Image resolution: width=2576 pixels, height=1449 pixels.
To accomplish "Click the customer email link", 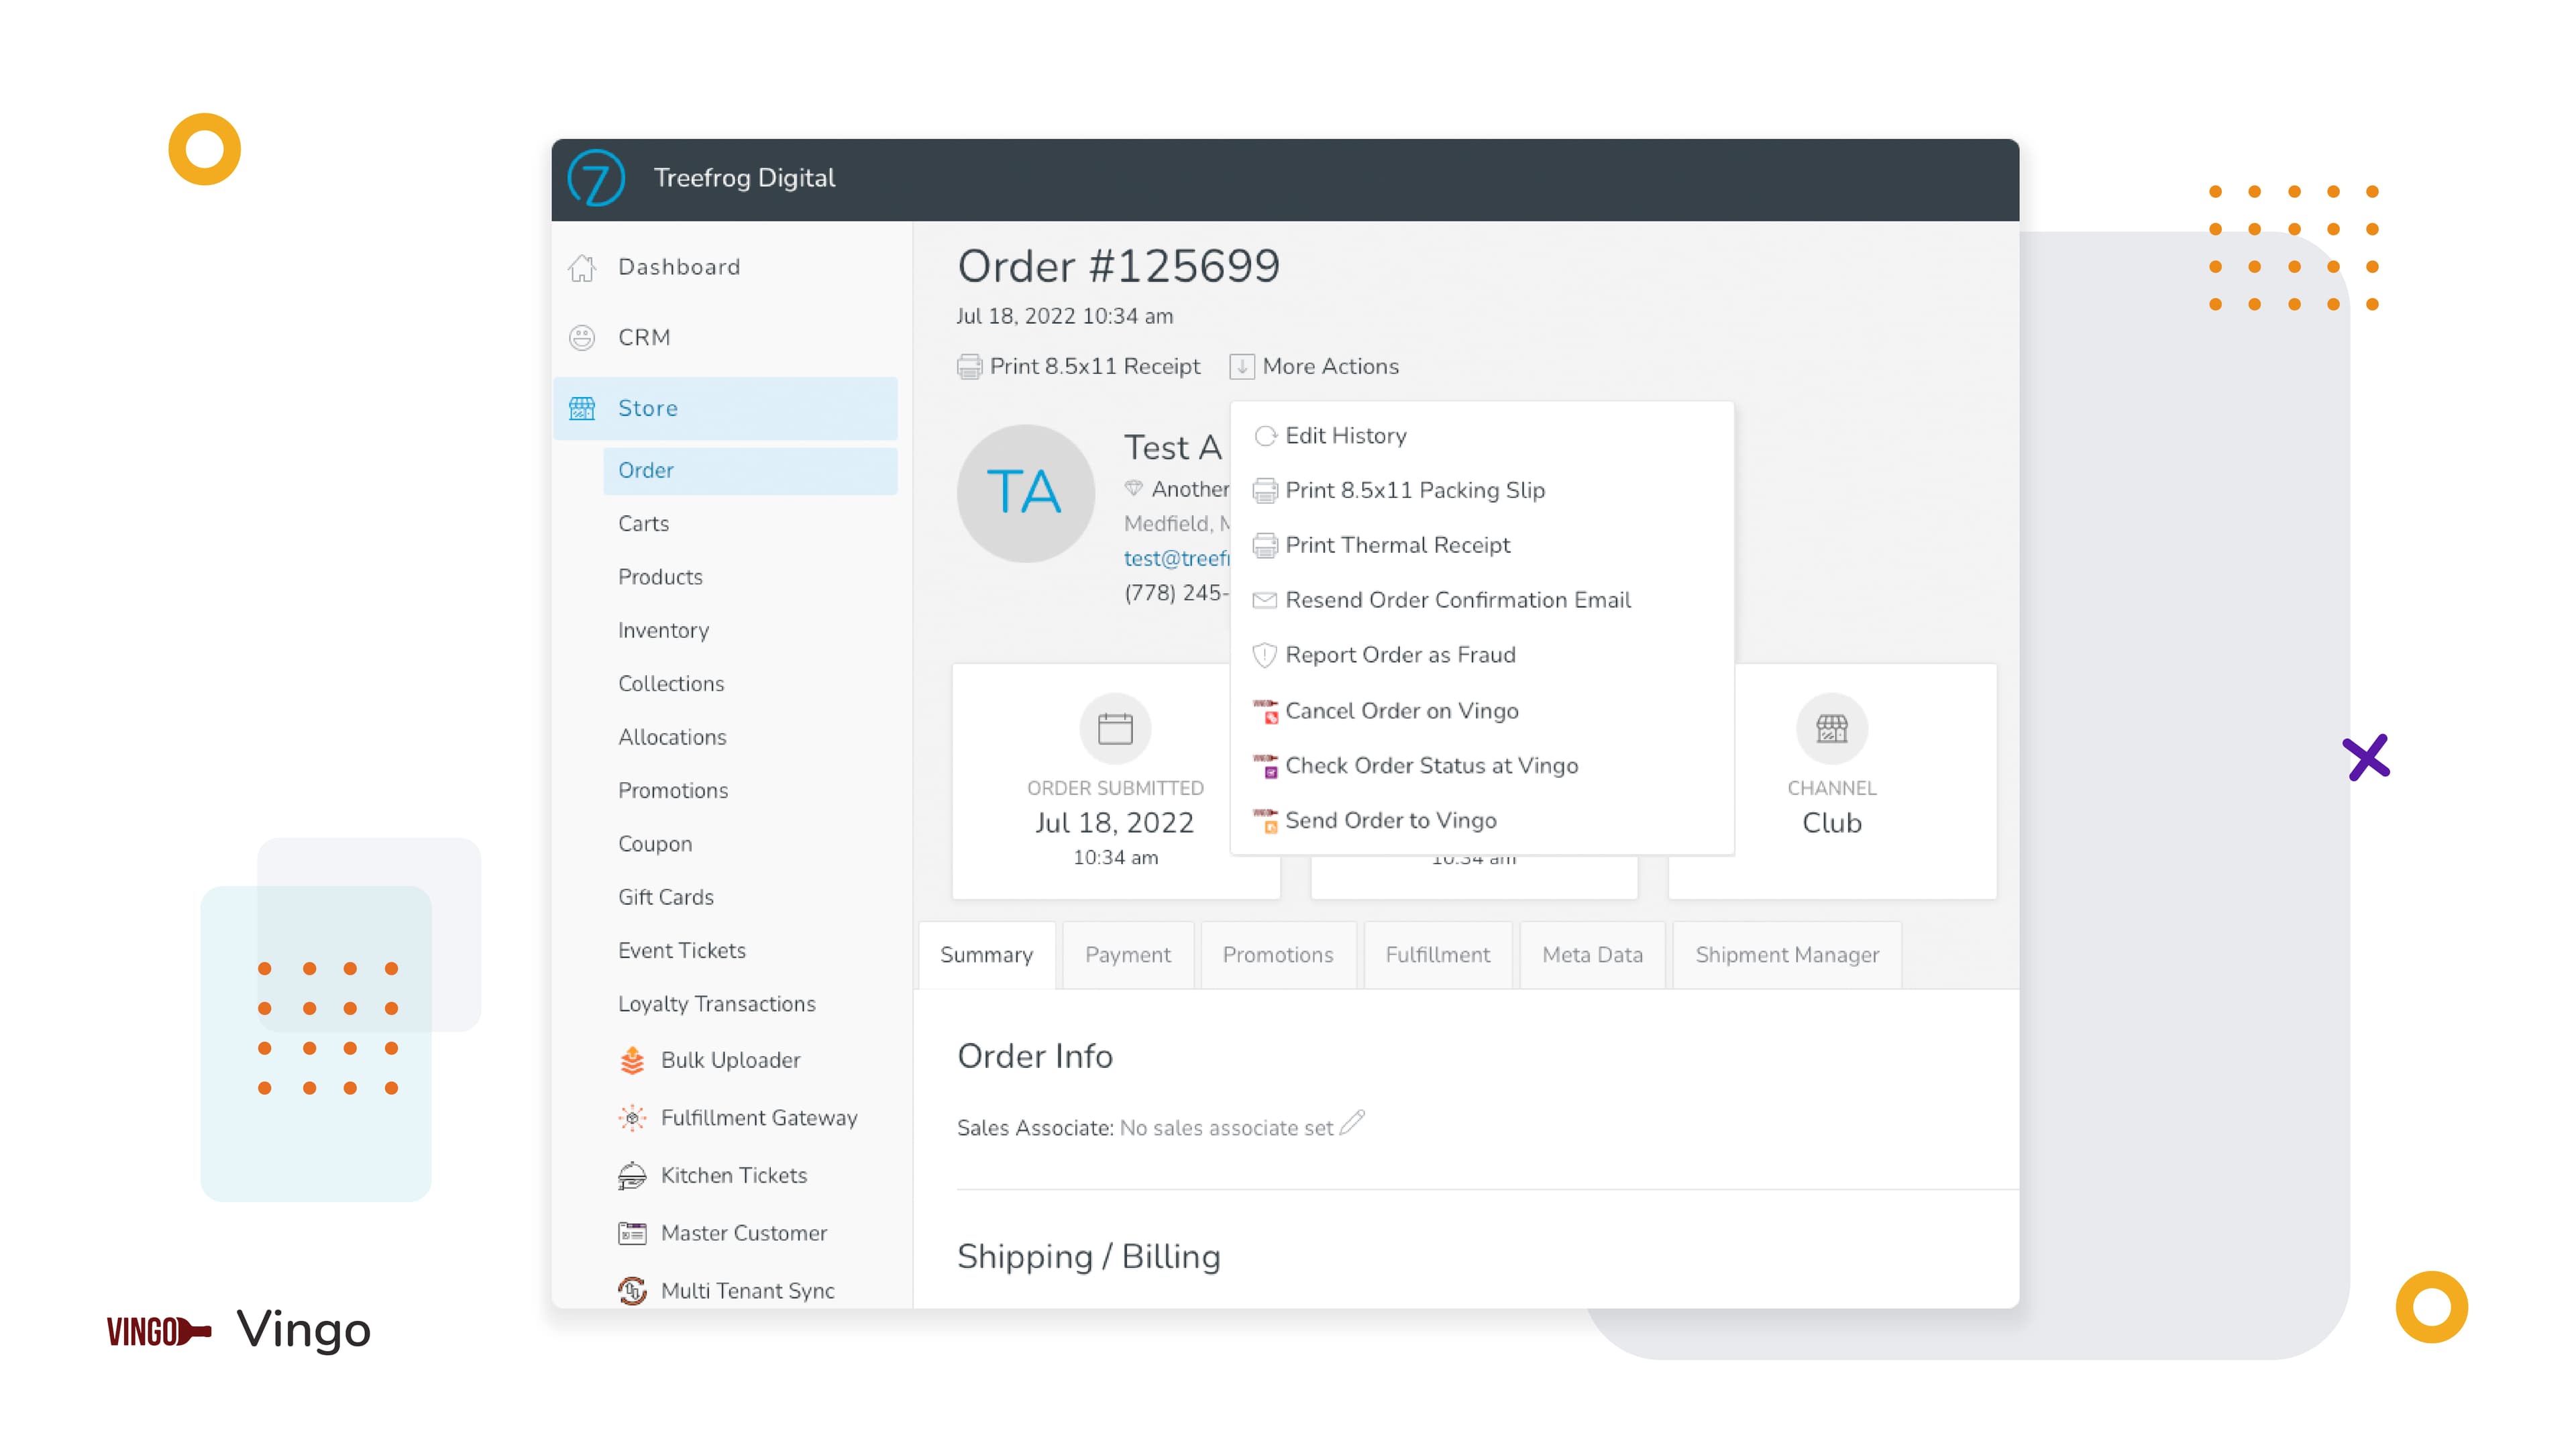I will click(1177, 559).
